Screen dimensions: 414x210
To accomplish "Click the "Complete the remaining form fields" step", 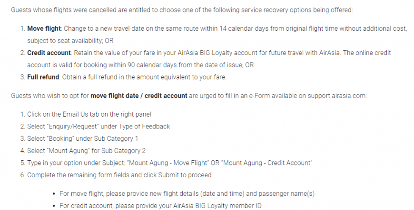I will point(119,175).
